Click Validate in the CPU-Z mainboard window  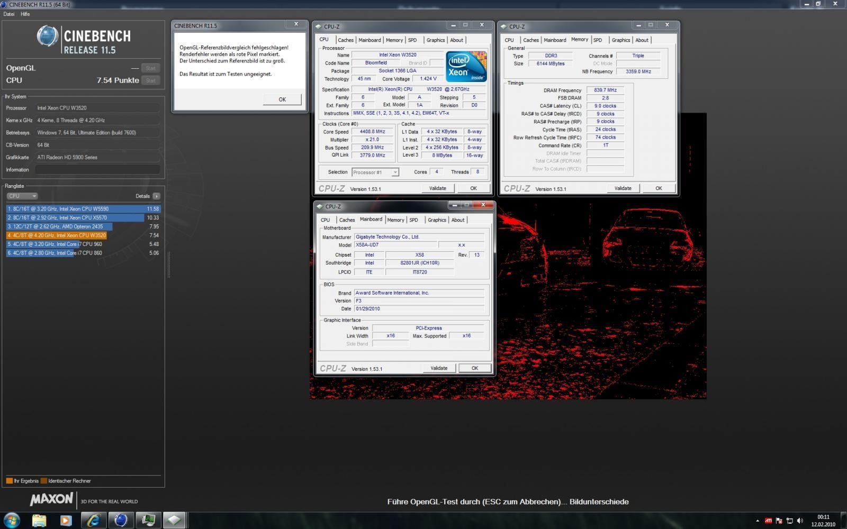(x=439, y=368)
